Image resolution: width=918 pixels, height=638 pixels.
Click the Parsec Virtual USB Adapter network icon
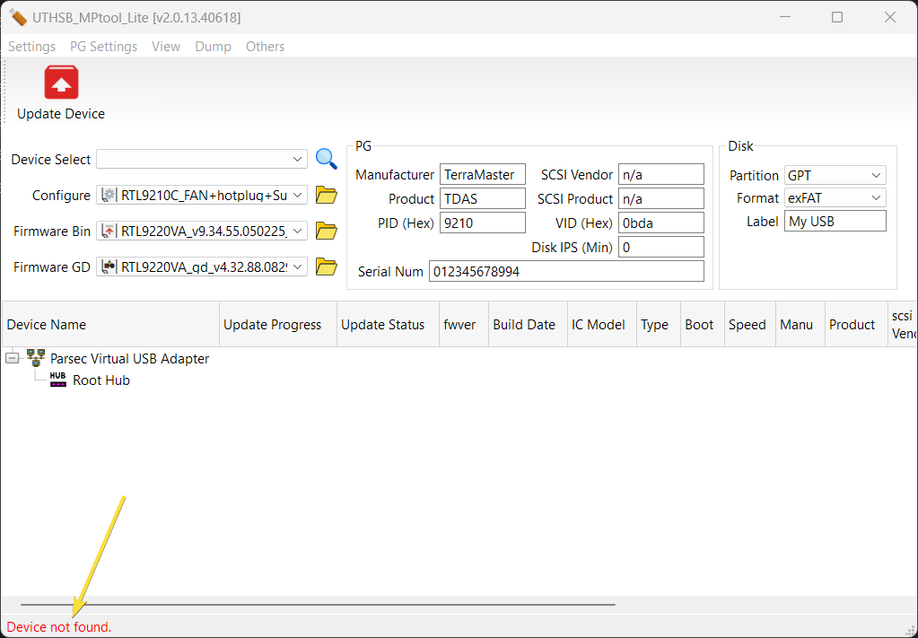tap(36, 358)
